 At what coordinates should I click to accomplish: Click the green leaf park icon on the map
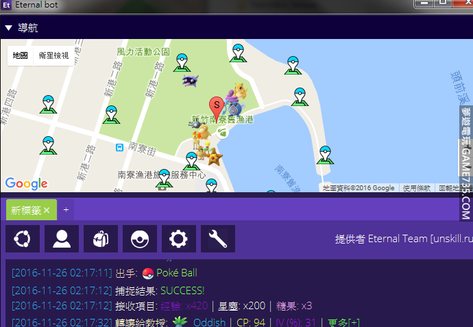click(x=222, y=132)
